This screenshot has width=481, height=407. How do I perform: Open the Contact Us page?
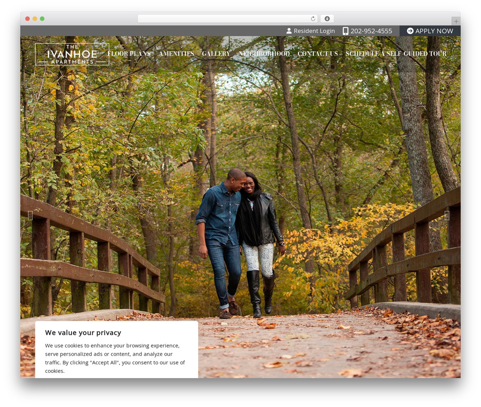(318, 54)
